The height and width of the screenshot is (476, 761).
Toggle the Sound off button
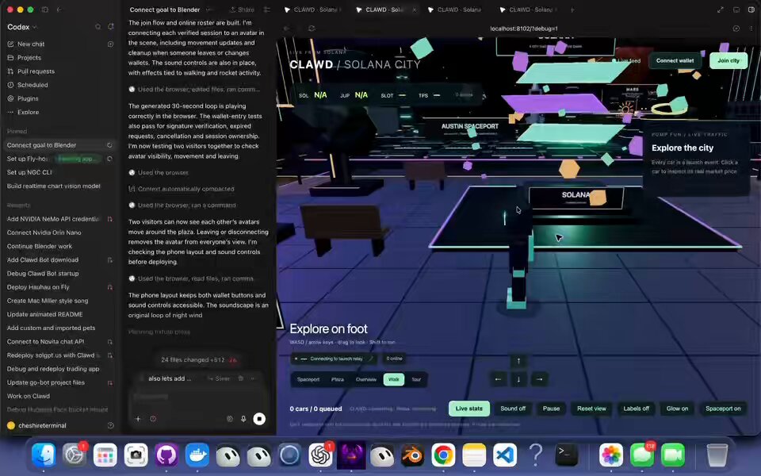(513, 409)
